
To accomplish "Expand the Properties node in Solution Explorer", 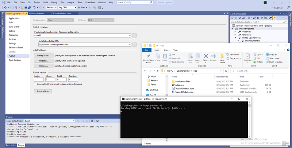I will [235, 32].
